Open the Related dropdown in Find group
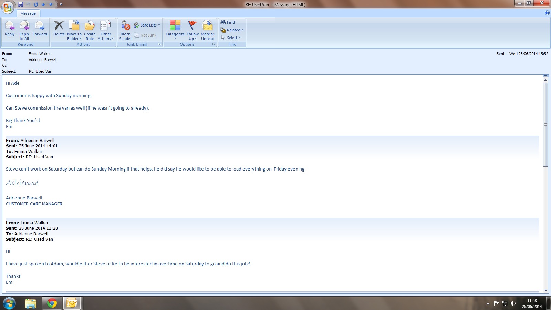The image size is (551, 310). [x=232, y=30]
